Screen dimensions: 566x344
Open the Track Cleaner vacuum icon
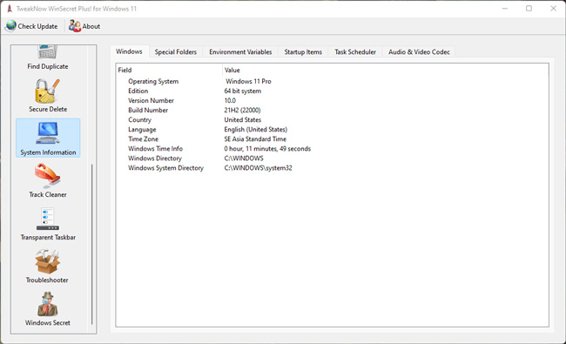(x=47, y=176)
